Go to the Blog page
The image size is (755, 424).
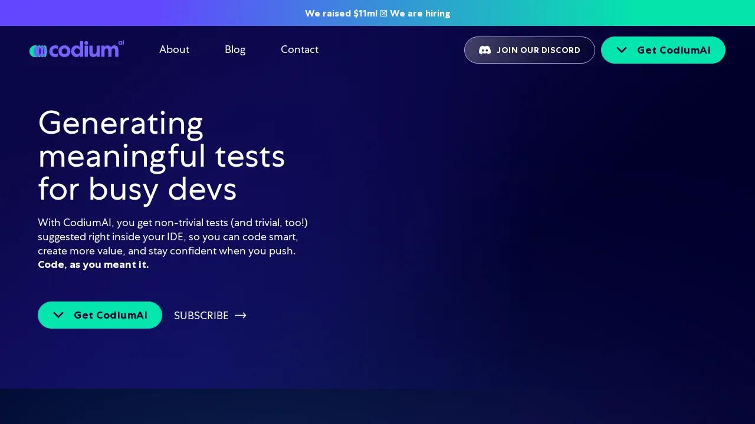pos(235,49)
